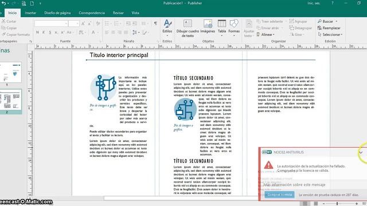Click the Reemplazar command
The image size is (367, 206).
click(329, 28)
